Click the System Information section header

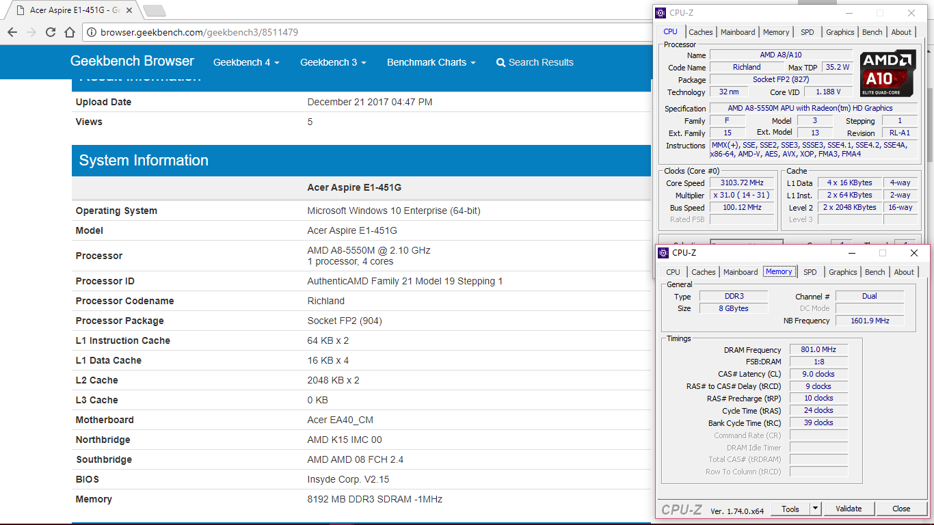(361, 160)
